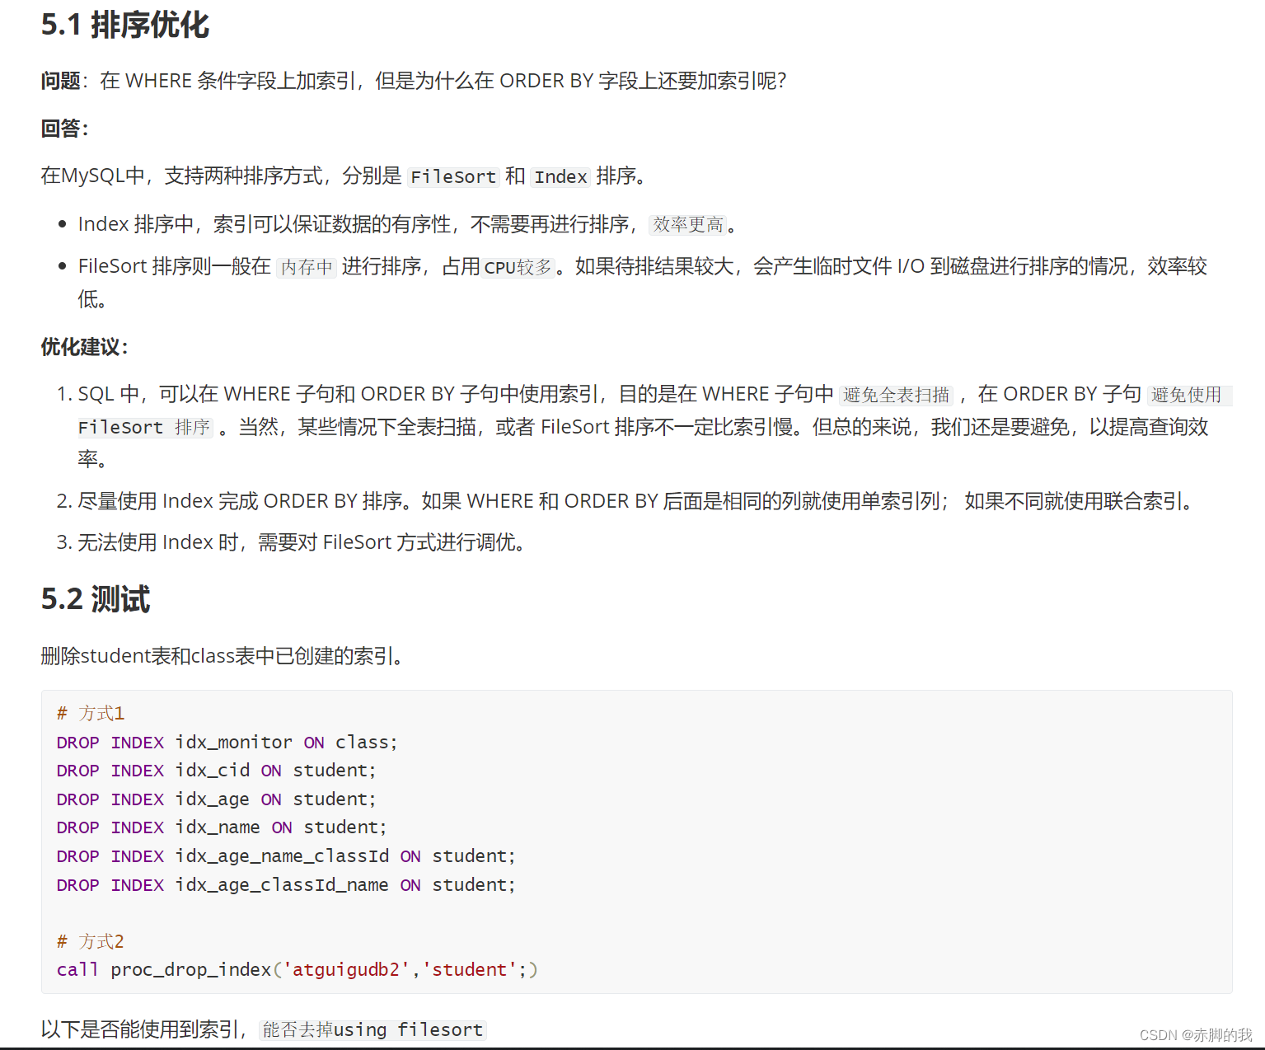The width and height of the screenshot is (1265, 1050).
Task: Click the 5.1 排序优化 heading
Action: 125,26
